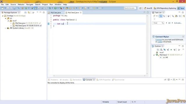The height and width of the screenshot is (104, 186).
Task: Open the New dropdown arrow in toolbar
Action: (5, 8)
